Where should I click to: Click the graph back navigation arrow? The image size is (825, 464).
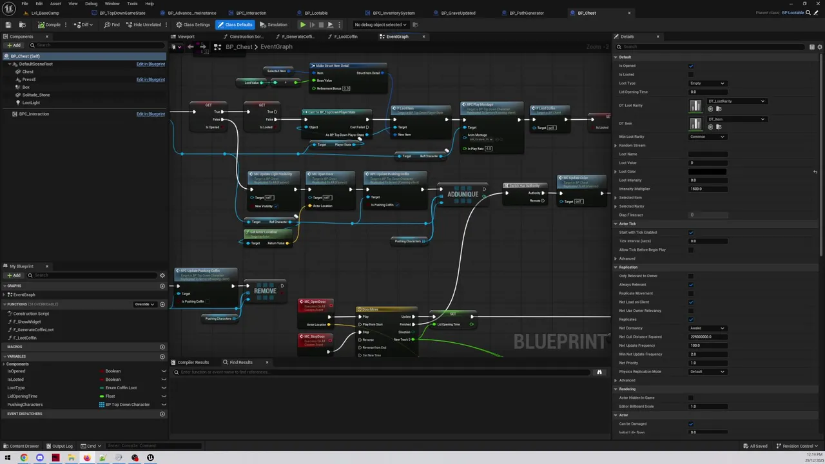190,47
